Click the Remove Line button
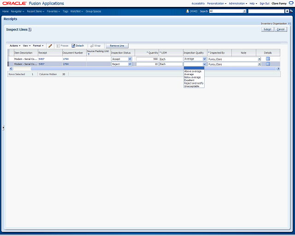The width and height of the screenshot is (295, 236). [x=117, y=46]
